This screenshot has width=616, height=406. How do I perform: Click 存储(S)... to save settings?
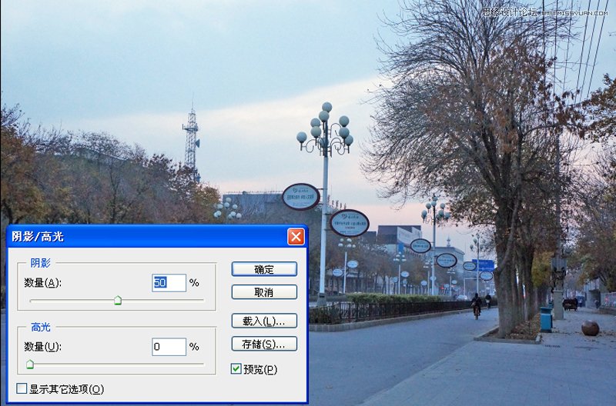(264, 344)
